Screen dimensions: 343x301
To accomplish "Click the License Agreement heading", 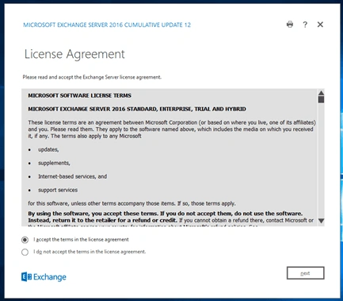I will click(x=74, y=54).
